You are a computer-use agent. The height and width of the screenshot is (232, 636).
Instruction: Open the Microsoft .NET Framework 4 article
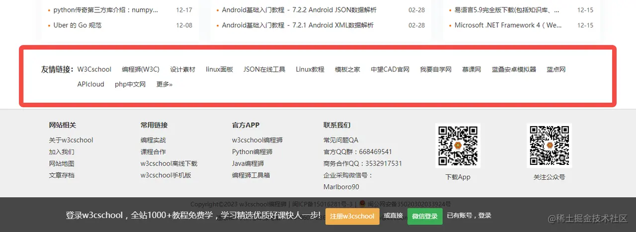tap(508, 25)
